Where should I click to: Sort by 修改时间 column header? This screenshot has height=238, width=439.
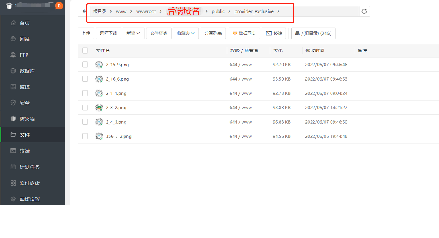pos(315,50)
